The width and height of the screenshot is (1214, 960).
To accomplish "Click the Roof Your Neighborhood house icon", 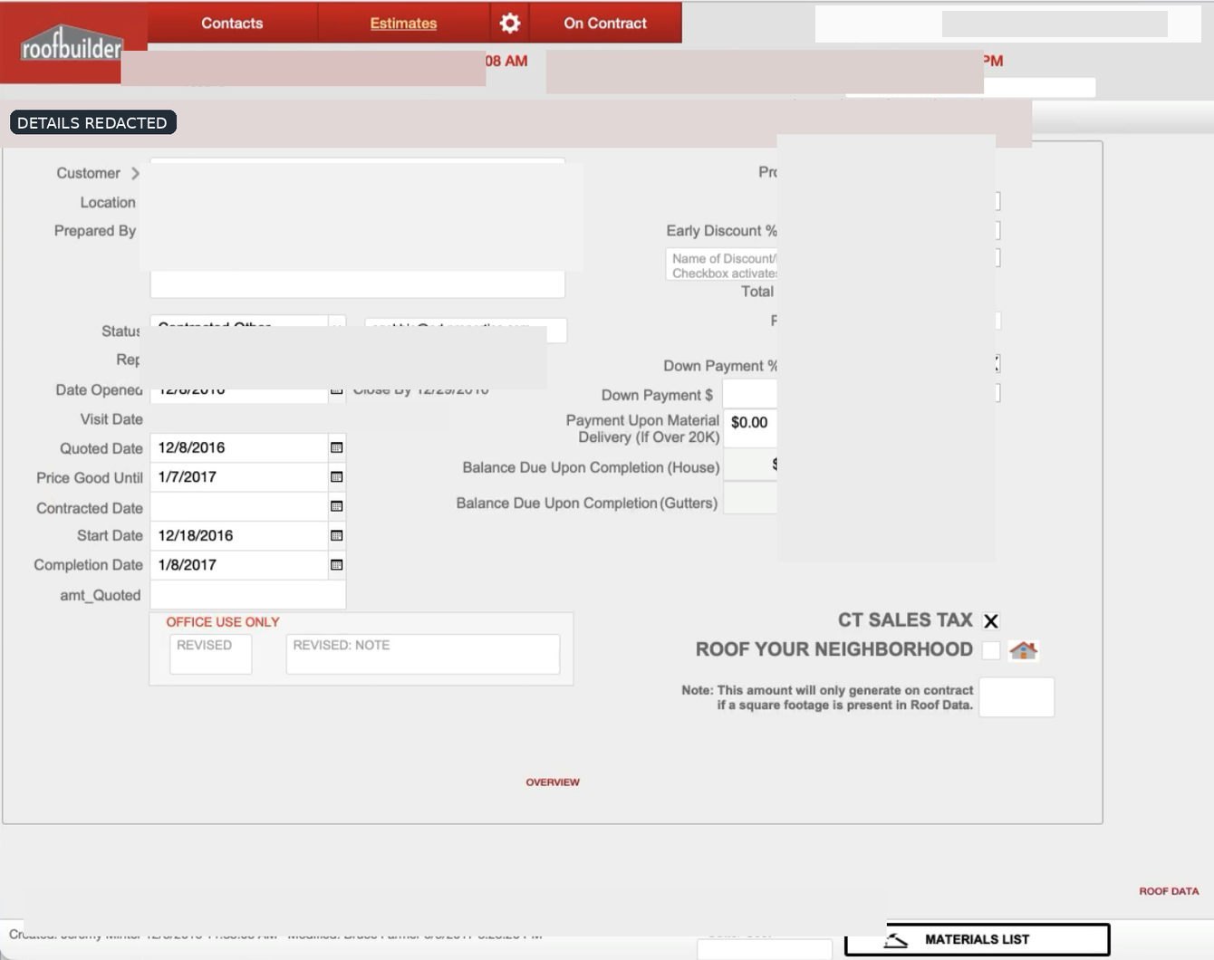I will tap(1023, 650).
